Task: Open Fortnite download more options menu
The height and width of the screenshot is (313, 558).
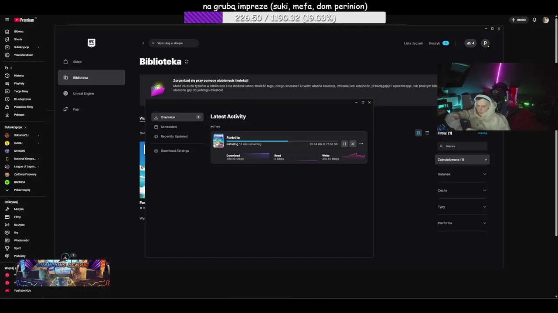Action: pos(361,144)
